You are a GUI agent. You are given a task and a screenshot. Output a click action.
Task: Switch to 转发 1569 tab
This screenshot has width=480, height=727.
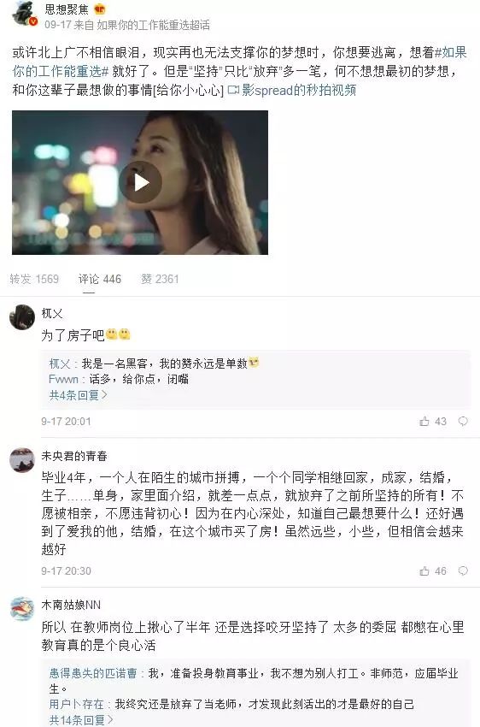tap(34, 279)
